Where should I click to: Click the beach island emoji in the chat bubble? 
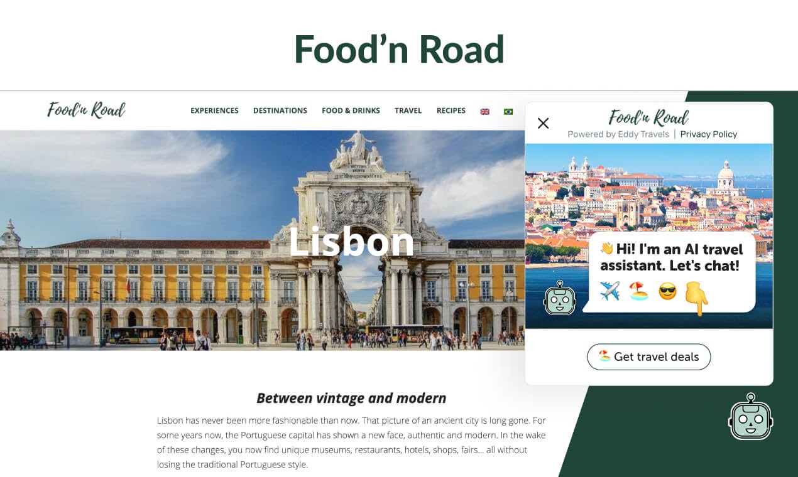(638, 291)
